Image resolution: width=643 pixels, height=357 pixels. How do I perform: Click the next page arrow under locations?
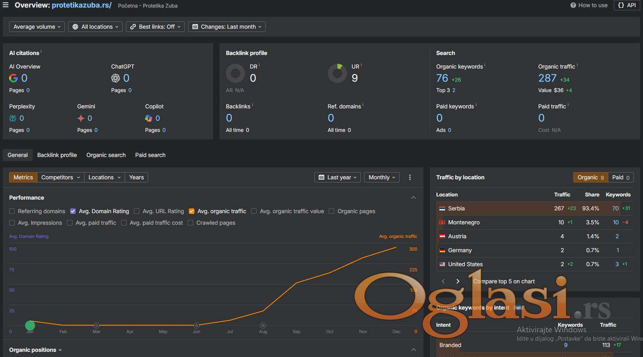pyautogui.click(x=458, y=281)
